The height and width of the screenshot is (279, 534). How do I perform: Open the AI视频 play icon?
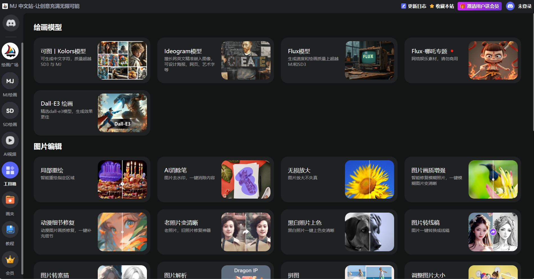coord(10,140)
